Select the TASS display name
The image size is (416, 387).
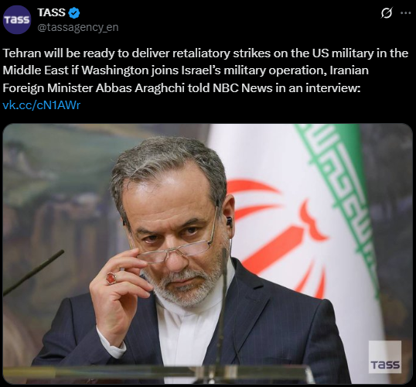pos(51,12)
